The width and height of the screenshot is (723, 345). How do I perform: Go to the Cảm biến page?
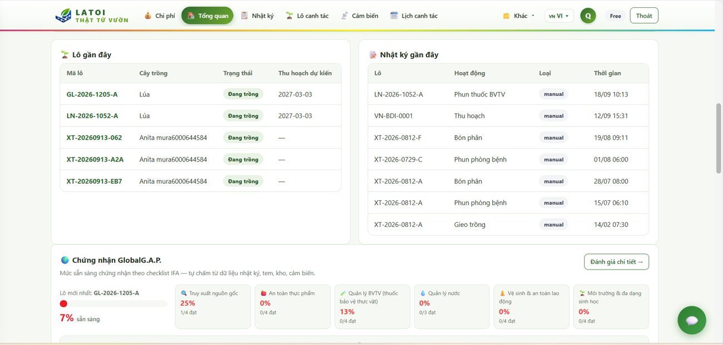point(359,16)
